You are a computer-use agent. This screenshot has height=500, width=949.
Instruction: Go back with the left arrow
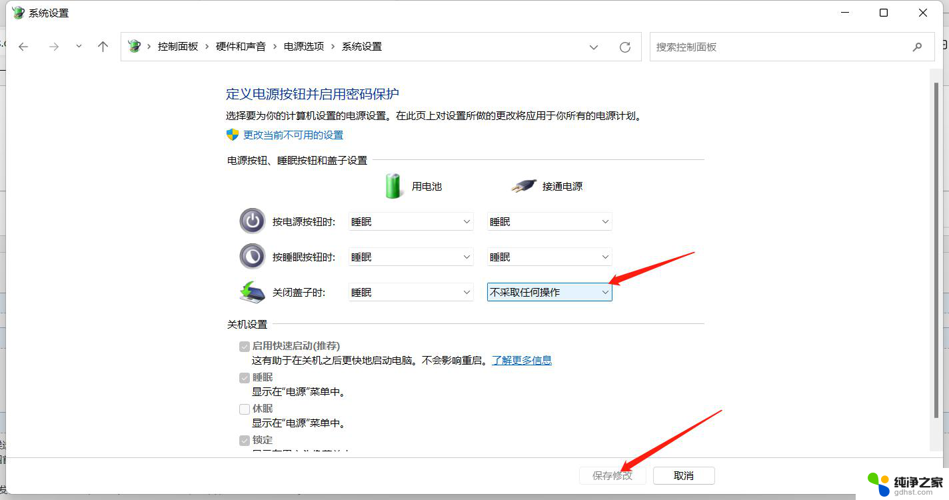coord(23,47)
